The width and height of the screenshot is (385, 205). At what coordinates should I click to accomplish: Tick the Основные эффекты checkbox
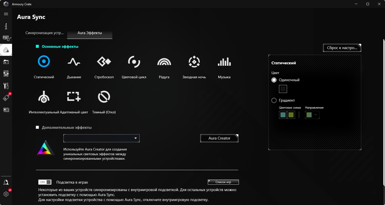pos(37,46)
